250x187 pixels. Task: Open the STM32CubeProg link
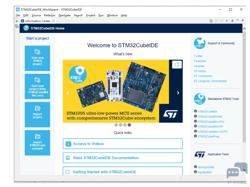click(208, 136)
